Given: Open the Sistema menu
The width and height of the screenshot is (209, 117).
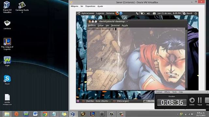Looking at the screenshot, I should (110, 13).
